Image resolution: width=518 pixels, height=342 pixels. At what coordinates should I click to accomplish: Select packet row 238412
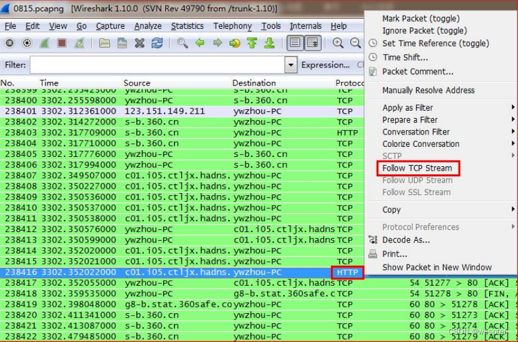click(181, 229)
